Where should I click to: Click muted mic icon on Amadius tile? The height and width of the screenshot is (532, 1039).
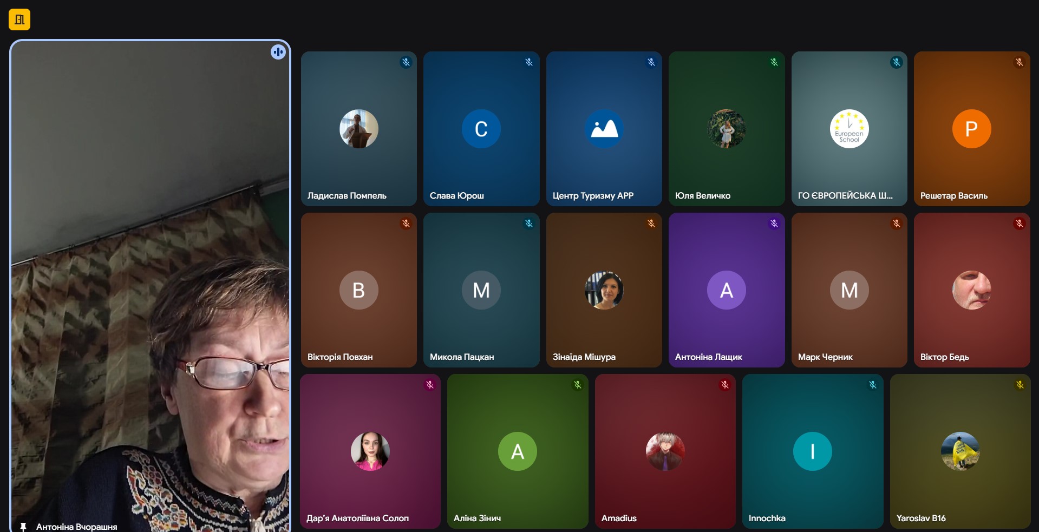point(725,385)
